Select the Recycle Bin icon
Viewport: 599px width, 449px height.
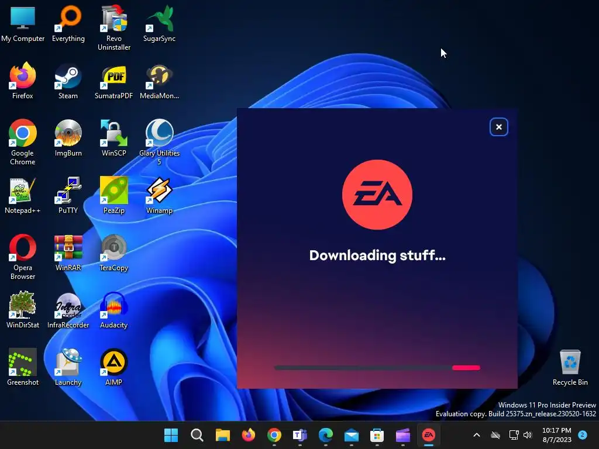pyautogui.click(x=570, y=367)
